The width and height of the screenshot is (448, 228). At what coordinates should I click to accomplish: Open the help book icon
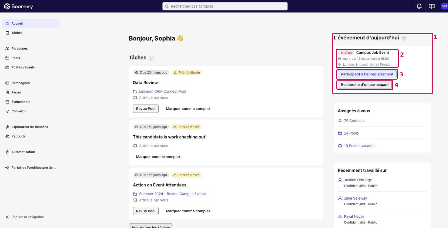[x=432, y=6]
